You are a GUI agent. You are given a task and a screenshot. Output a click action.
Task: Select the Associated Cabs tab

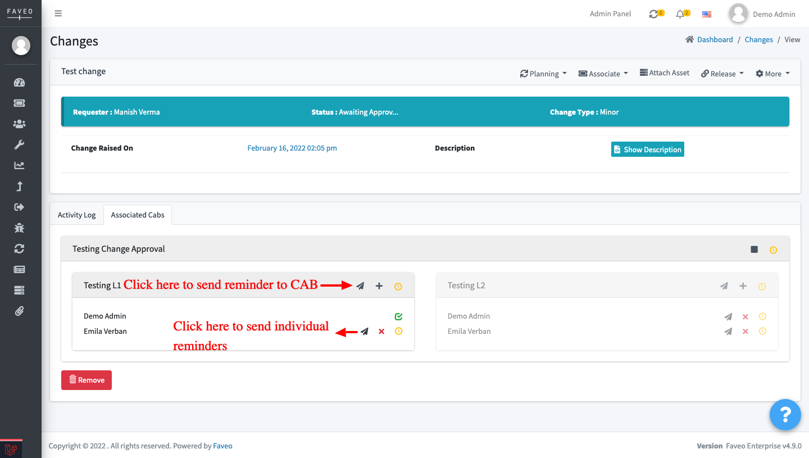137,214
